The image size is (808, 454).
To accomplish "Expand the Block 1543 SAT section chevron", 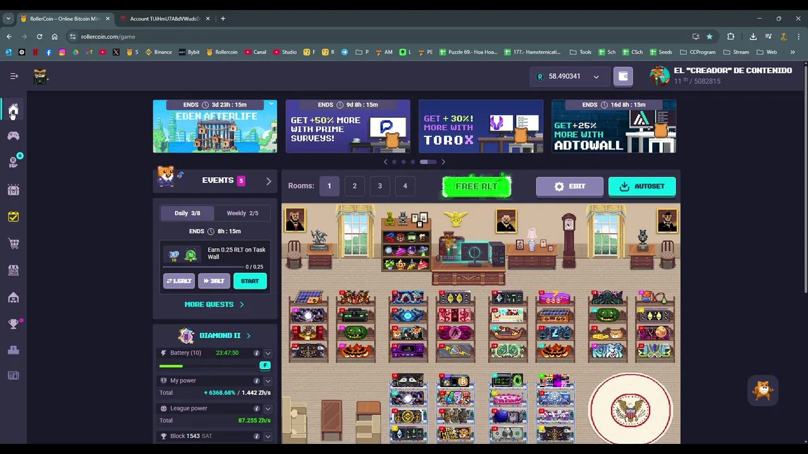I will (x=268, y=436).
